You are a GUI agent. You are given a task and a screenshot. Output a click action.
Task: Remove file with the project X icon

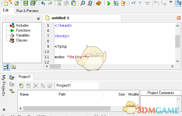tap(36, 86)
